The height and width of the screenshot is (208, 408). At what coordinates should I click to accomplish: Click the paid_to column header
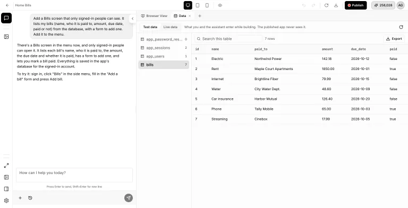click(x=261, y=49)
